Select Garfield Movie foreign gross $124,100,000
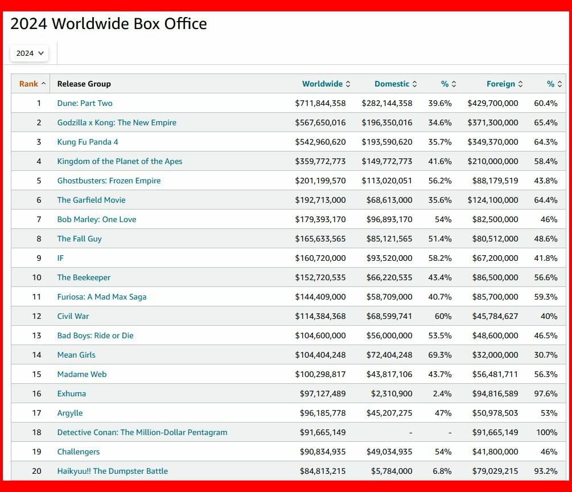Screen dimensions: 572x492 493,200
